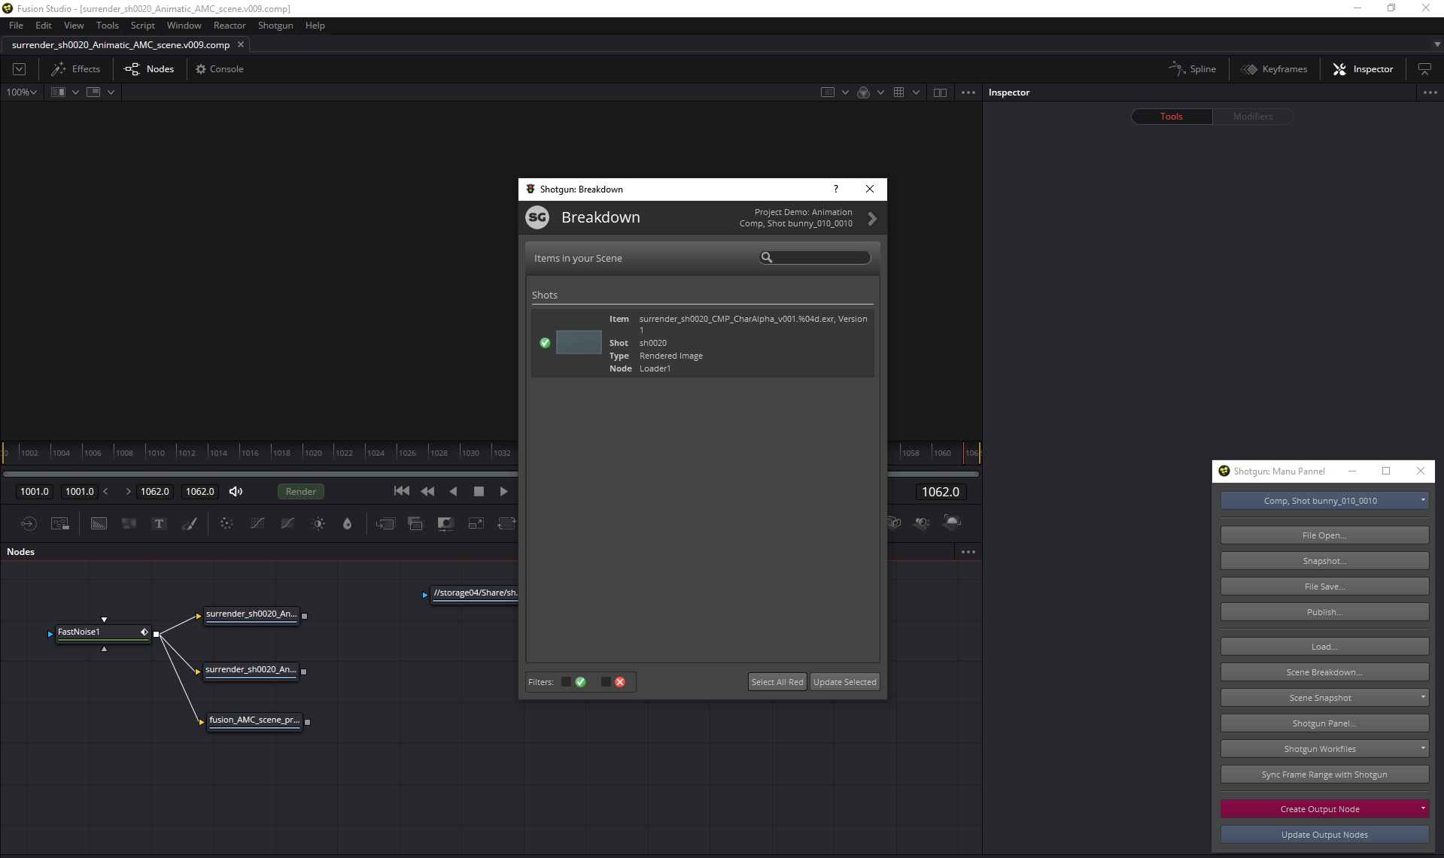Open the Tools menu

coord(107,26)
